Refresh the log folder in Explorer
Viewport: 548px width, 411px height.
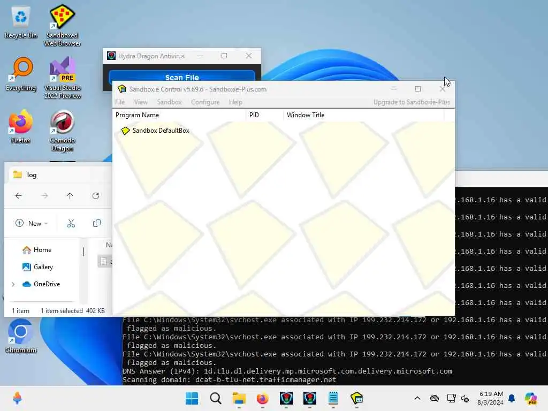(96, 196)
